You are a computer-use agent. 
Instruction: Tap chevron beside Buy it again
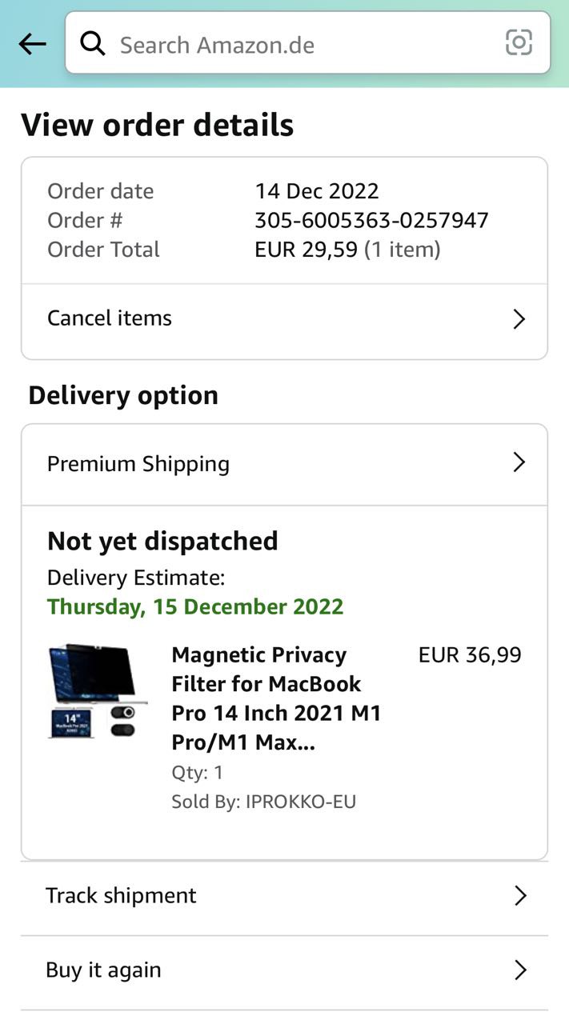coord(520,970)
